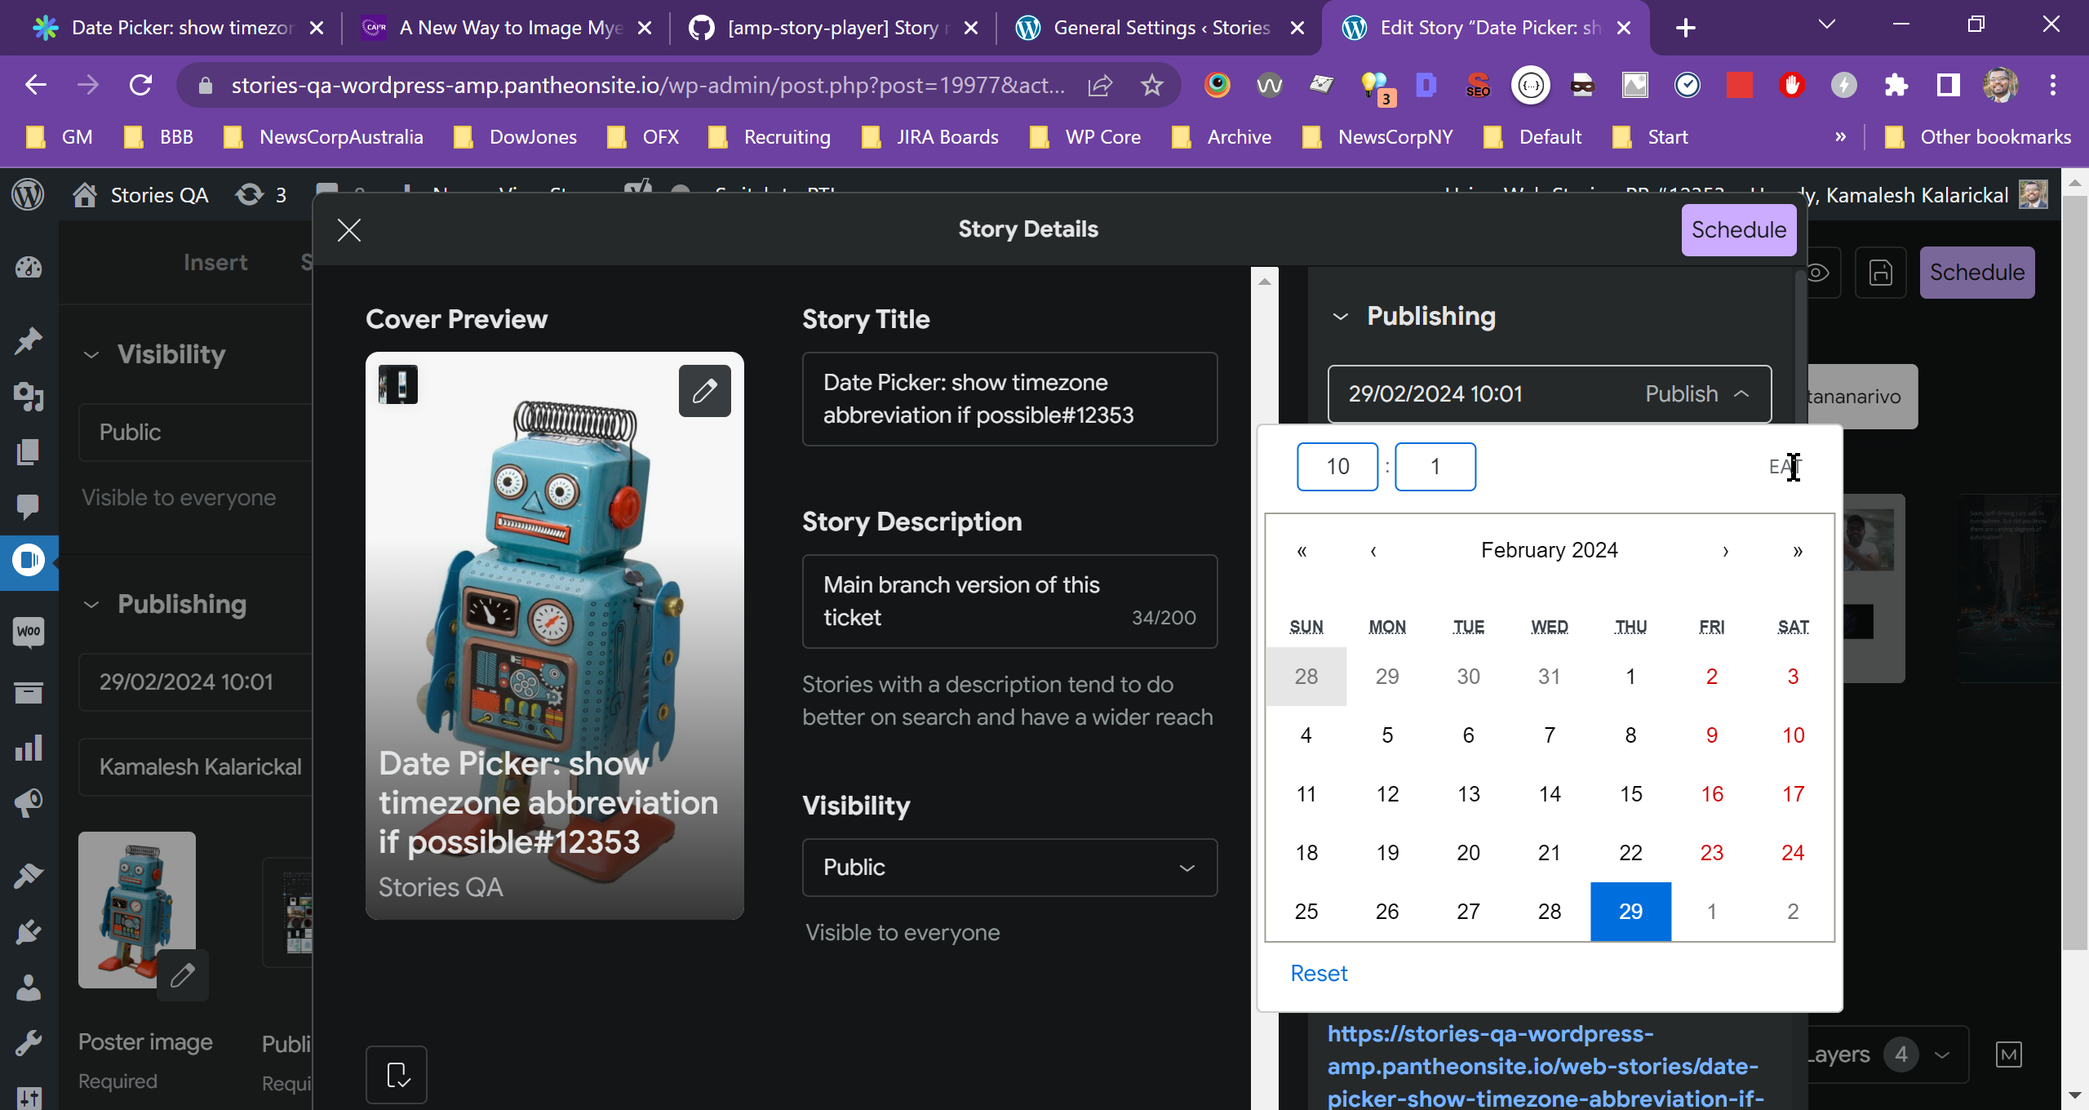Go back one year in calendar
The image size is (2089, 1110).
(1302, 551)
